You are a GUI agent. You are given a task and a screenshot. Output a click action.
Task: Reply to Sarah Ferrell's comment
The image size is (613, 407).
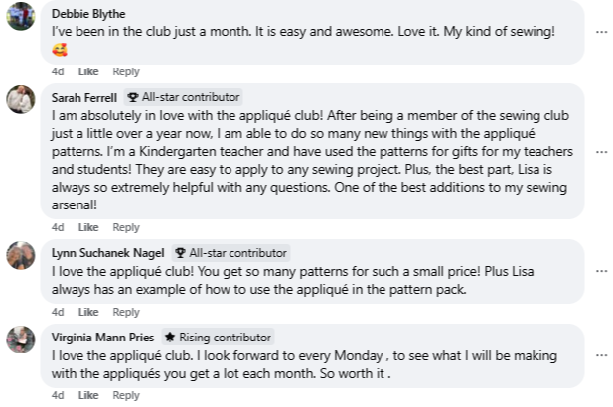(x=126, y=227)
